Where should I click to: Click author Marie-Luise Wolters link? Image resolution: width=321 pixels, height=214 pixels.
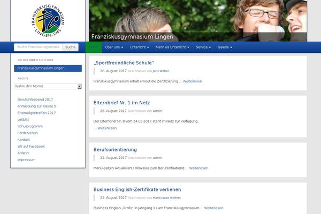pos(167,198)
